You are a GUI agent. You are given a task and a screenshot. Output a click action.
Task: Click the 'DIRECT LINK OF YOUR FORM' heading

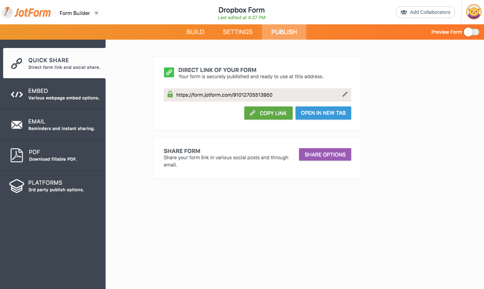217,70
